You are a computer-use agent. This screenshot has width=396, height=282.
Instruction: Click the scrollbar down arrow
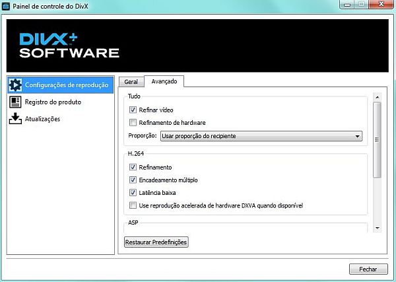pyautogui.click(x=378, y=228)
